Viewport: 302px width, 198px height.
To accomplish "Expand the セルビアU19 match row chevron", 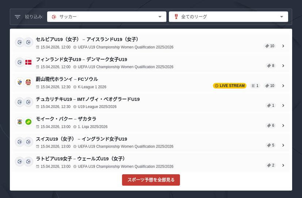I will tap(283, 46).
